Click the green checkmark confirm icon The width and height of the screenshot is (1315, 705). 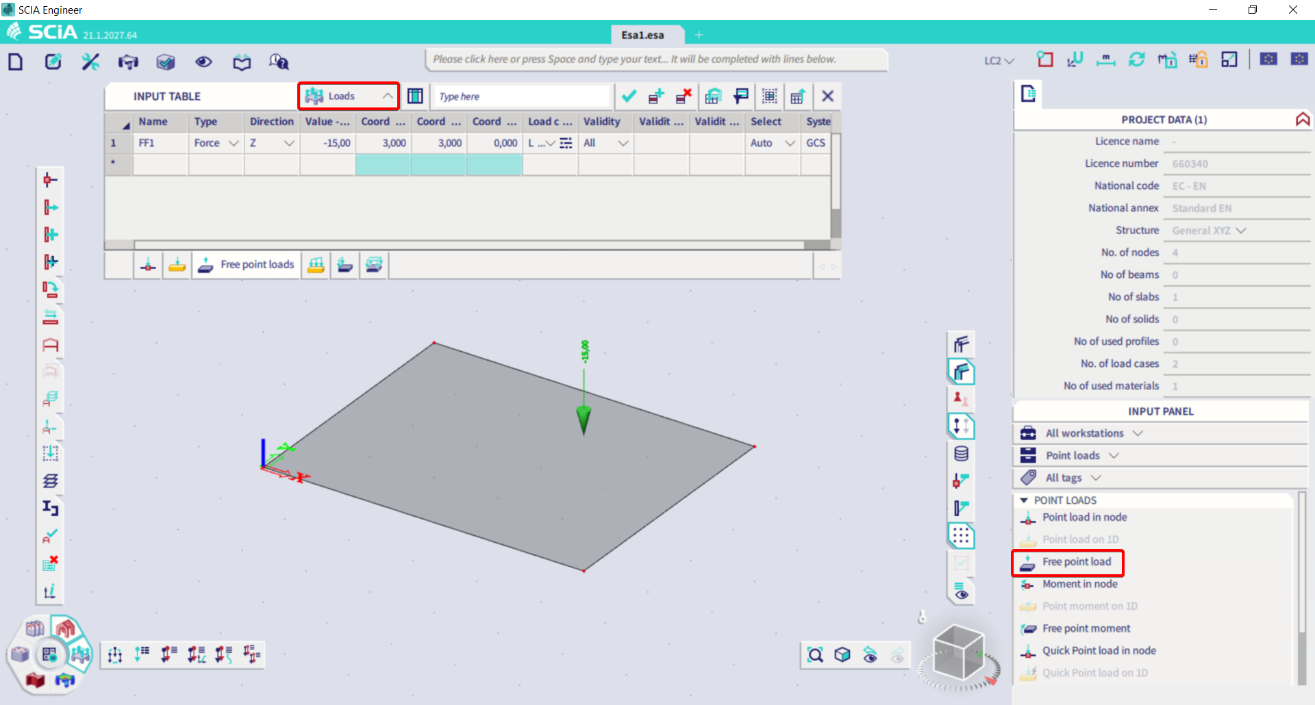point(629,96)
